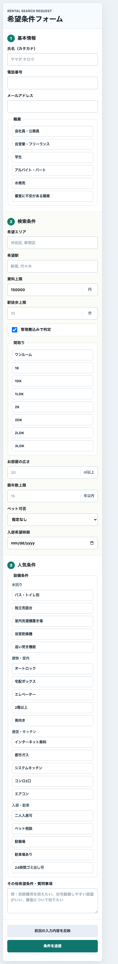Focus the 希望エリア input field
This screenshot has height=964, width=118.
tap(52, 243)
